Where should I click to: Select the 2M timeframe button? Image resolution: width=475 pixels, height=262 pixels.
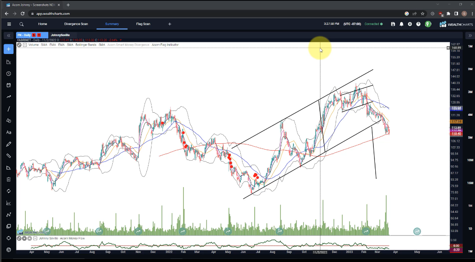(470, 69)
